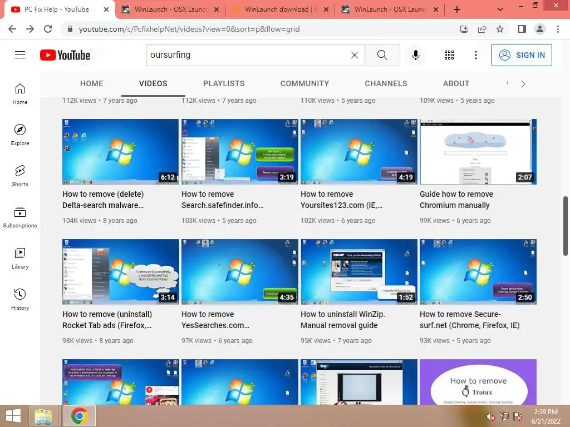Open Explore in the sidebar

click(x=20, y=135)
